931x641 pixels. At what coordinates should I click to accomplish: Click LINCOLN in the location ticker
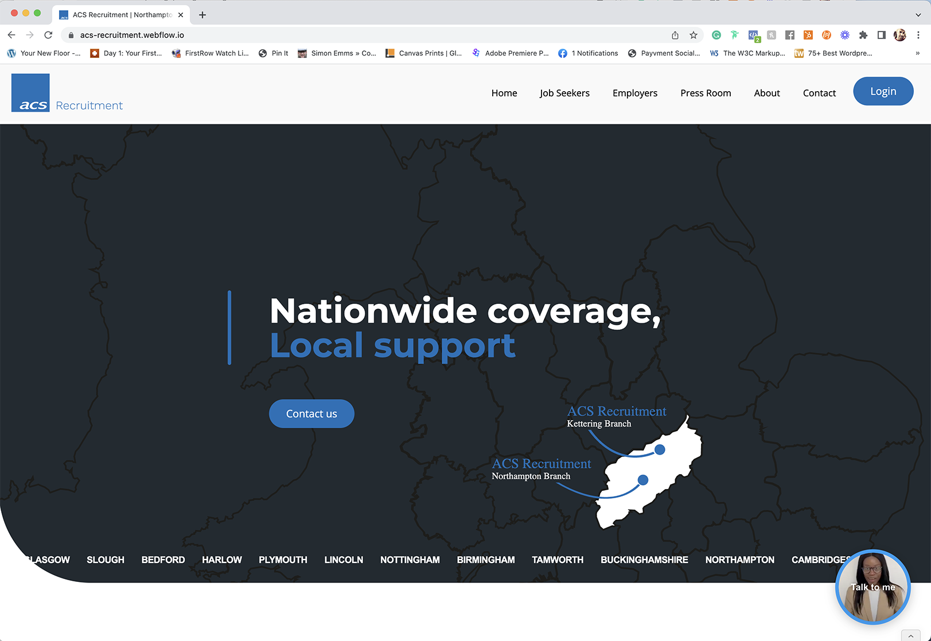pyautogui.click(x=344, y=560)
